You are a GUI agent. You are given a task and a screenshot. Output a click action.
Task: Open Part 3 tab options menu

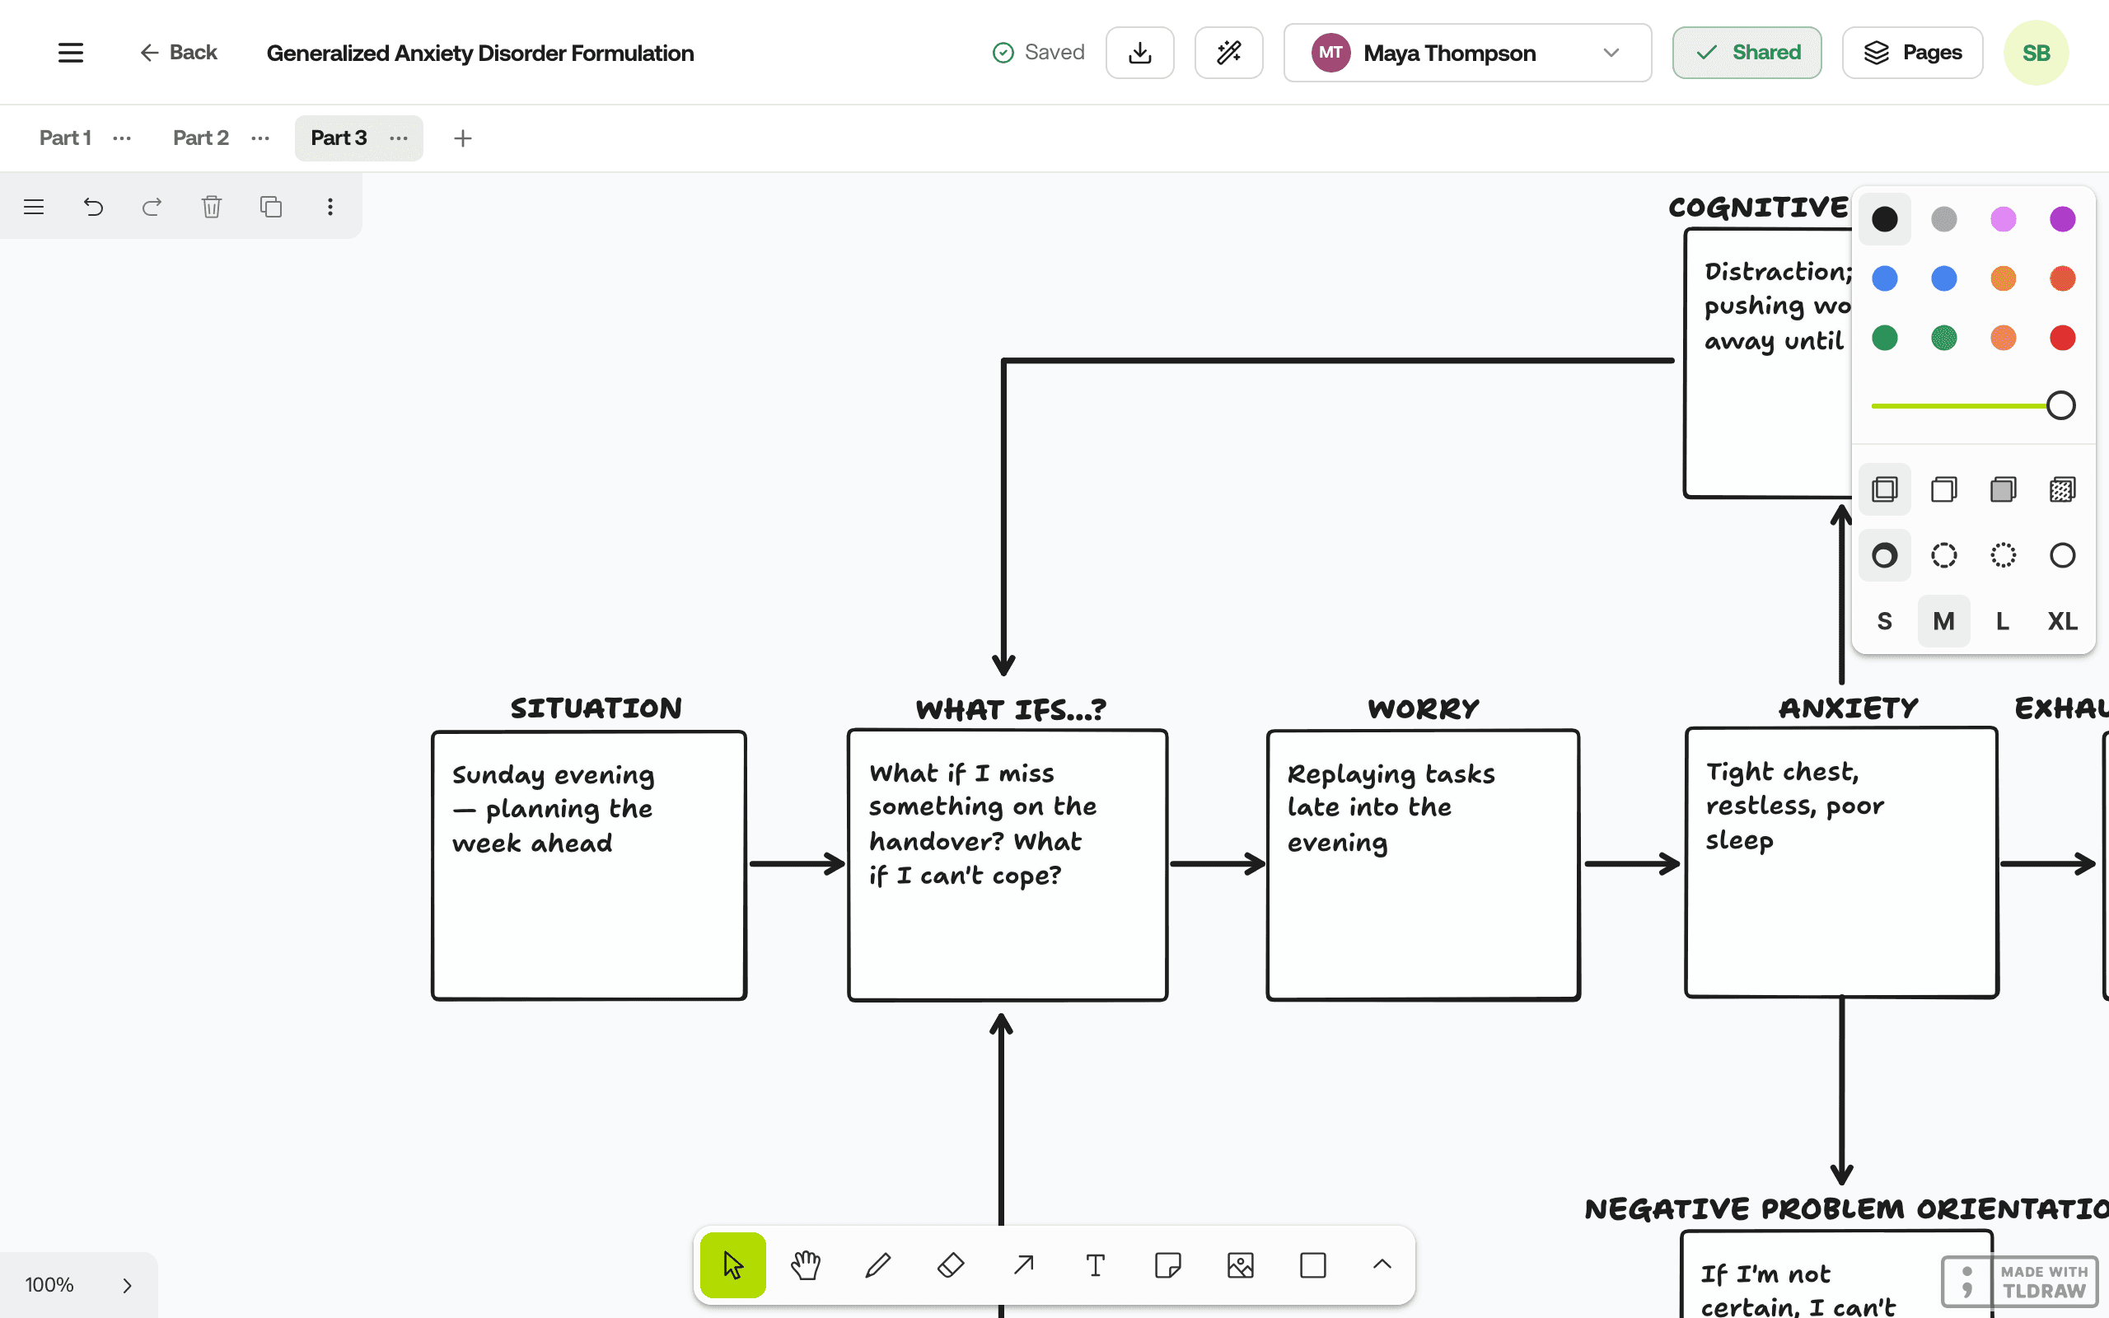coord(398,138)
